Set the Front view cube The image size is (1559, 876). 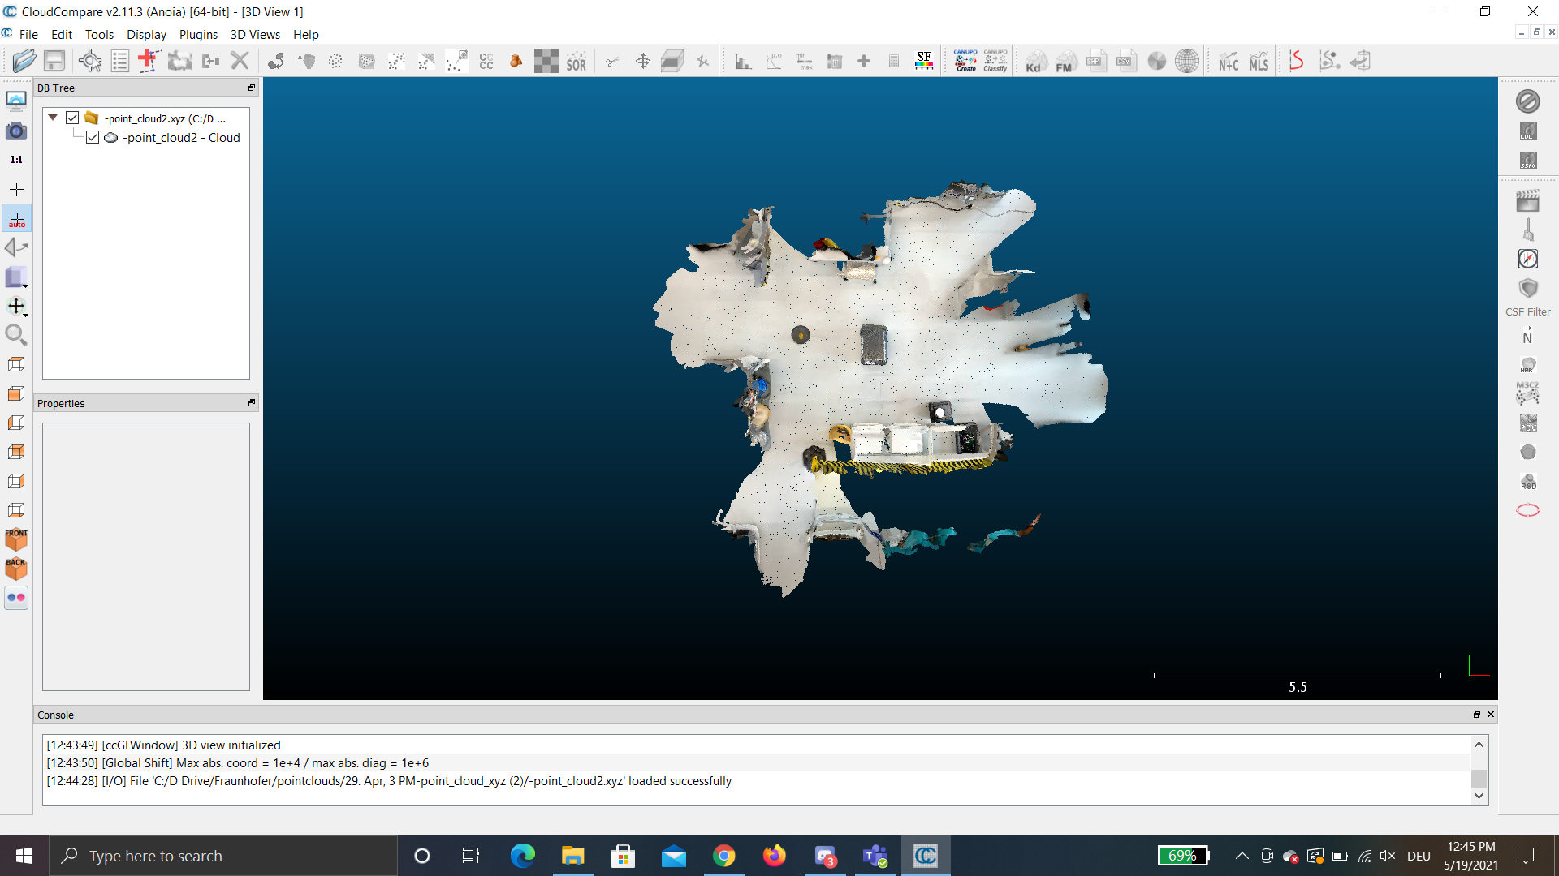click(16, 539)
